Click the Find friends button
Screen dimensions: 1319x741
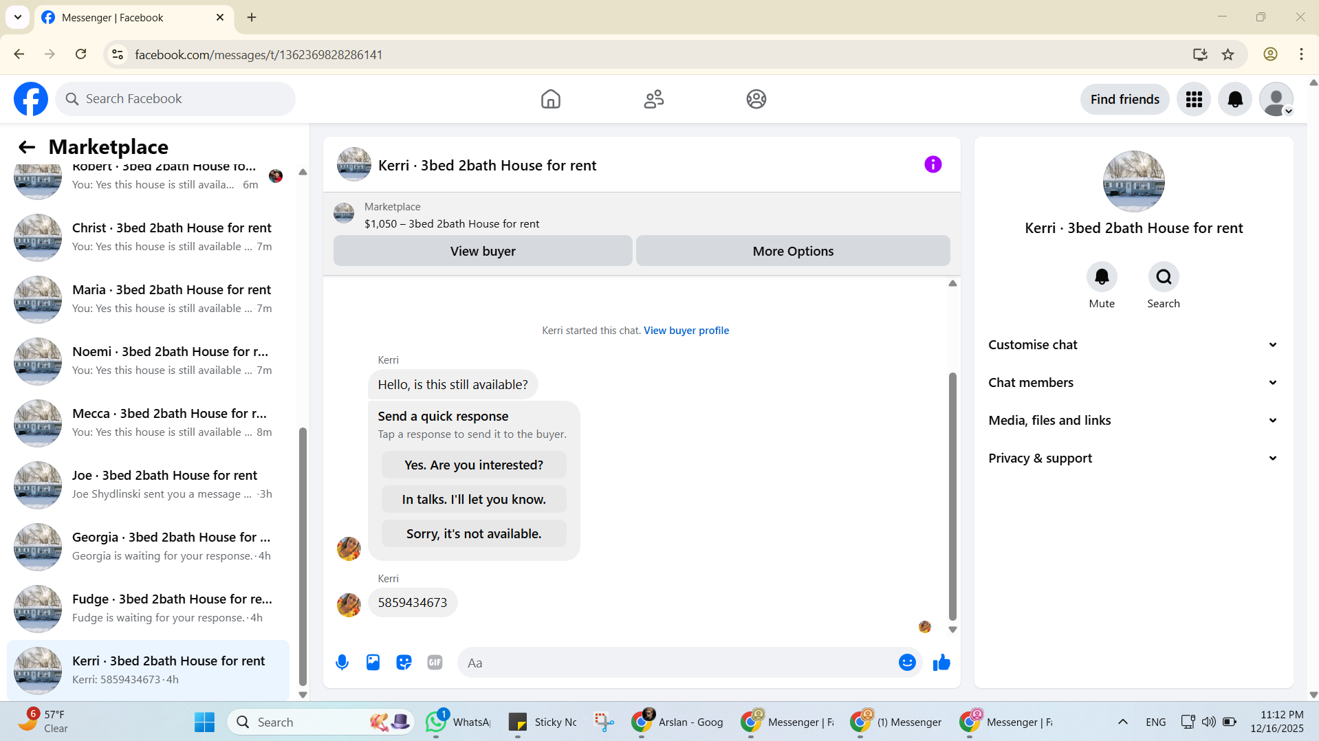1124,100
